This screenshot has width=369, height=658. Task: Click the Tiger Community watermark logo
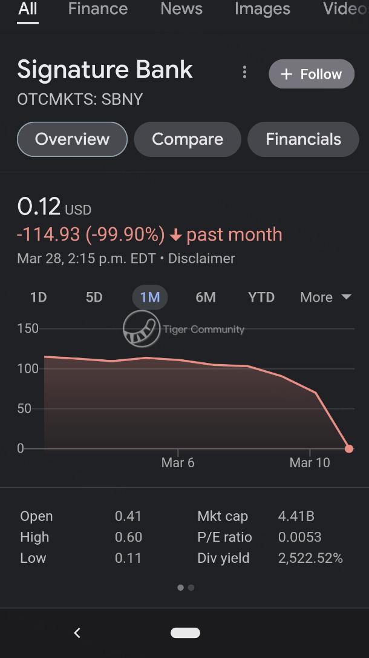coord(142,329)
